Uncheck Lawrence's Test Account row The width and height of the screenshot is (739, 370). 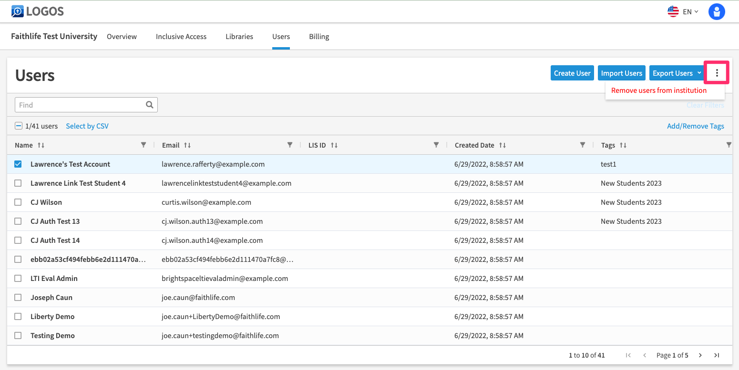click(18, 164)
